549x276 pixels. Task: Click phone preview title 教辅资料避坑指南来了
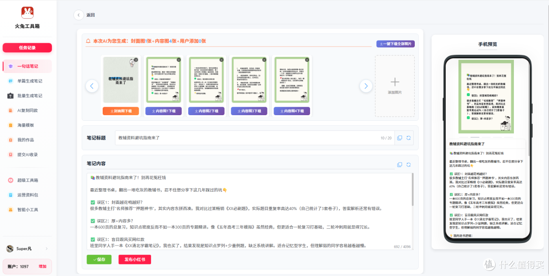point(467,144)
